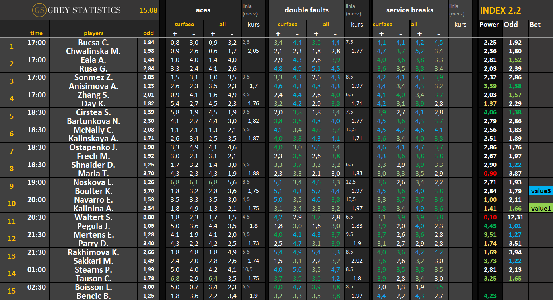Select the value1 bet tag

[x=540, y=209]
